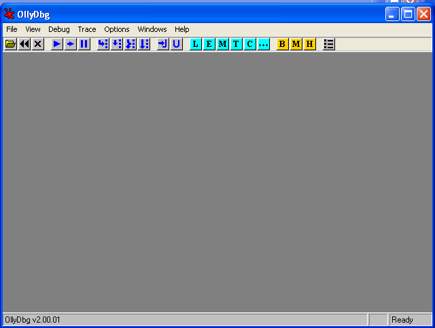Image resolution: width=435 pixels, height=328 pixels.
Task: Open the Debug menu
Action: pos(59,29)
